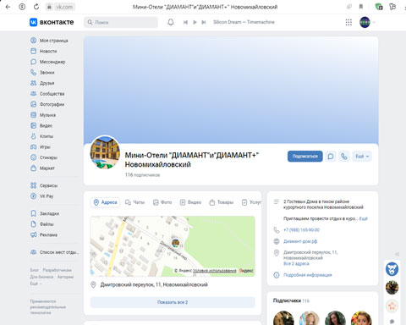Open Подписчики 116 block header

[291, 300]
